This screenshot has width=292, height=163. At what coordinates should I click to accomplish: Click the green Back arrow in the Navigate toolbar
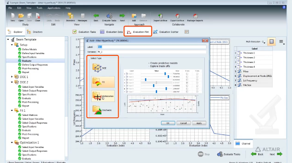(96, 15)
